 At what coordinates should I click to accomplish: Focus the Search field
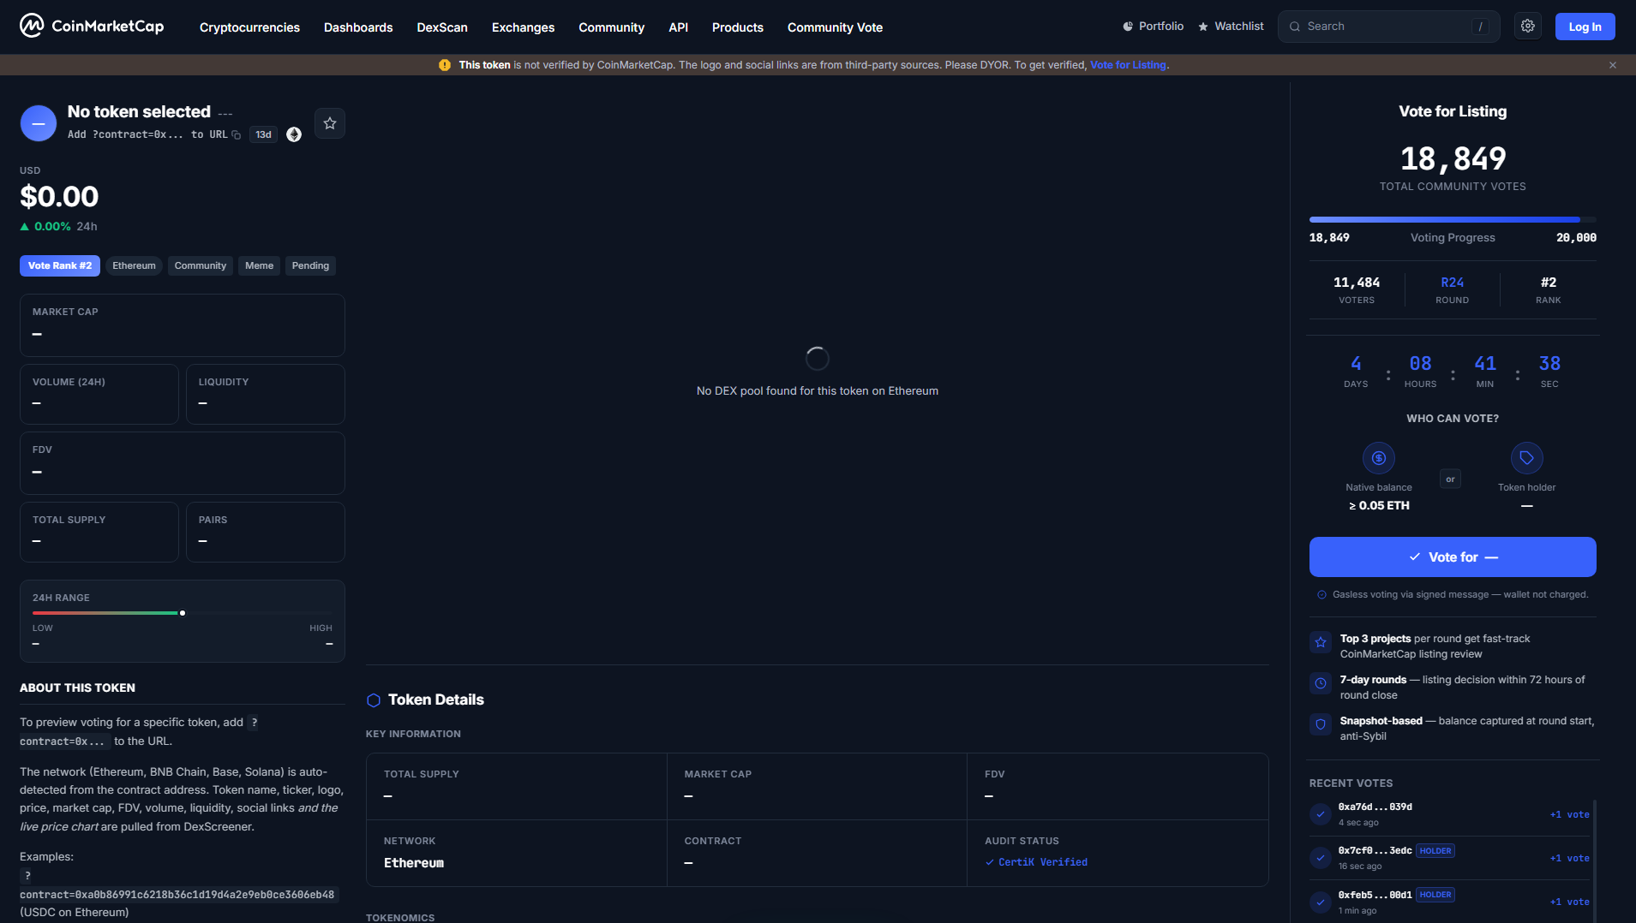(x=1388, y=27)
